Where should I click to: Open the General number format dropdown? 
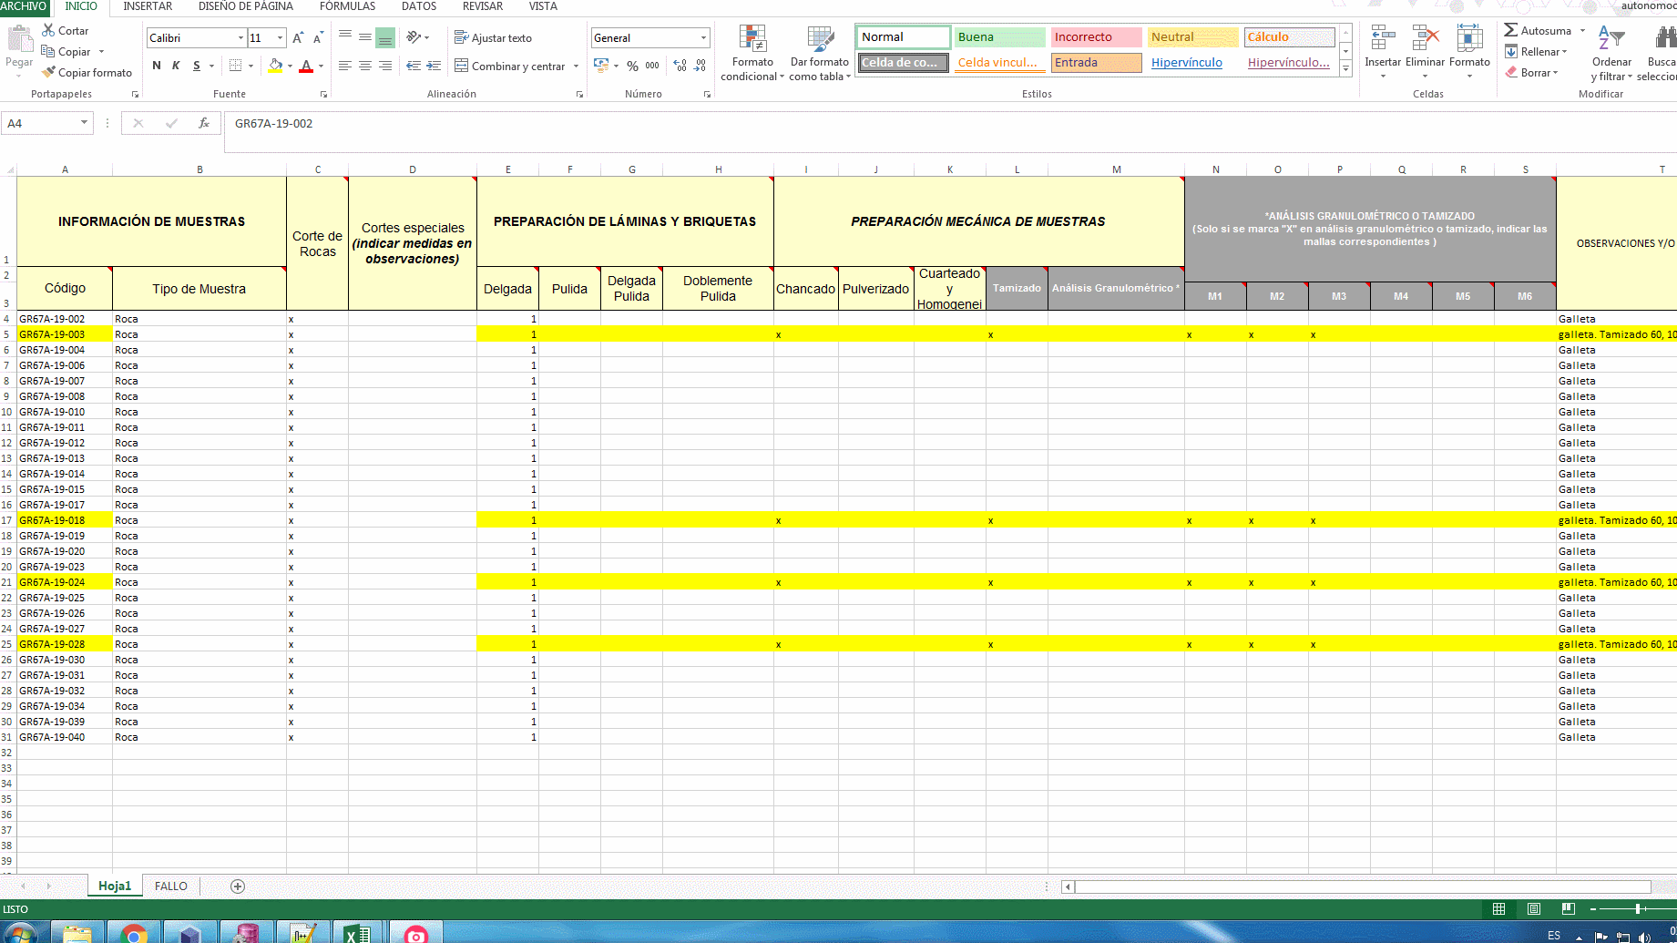click(703, 37)
